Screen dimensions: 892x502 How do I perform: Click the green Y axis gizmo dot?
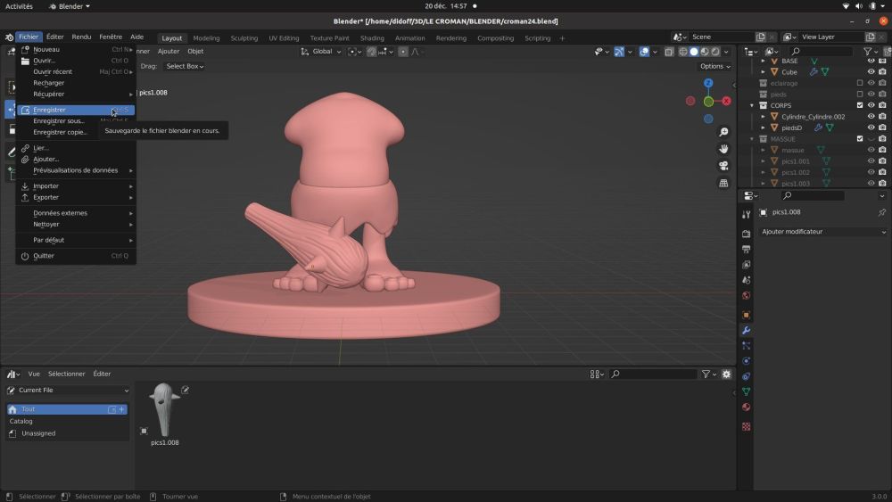[708, 102]
